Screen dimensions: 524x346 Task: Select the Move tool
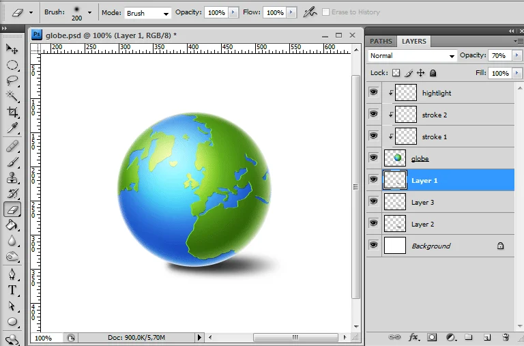[12, 49]
